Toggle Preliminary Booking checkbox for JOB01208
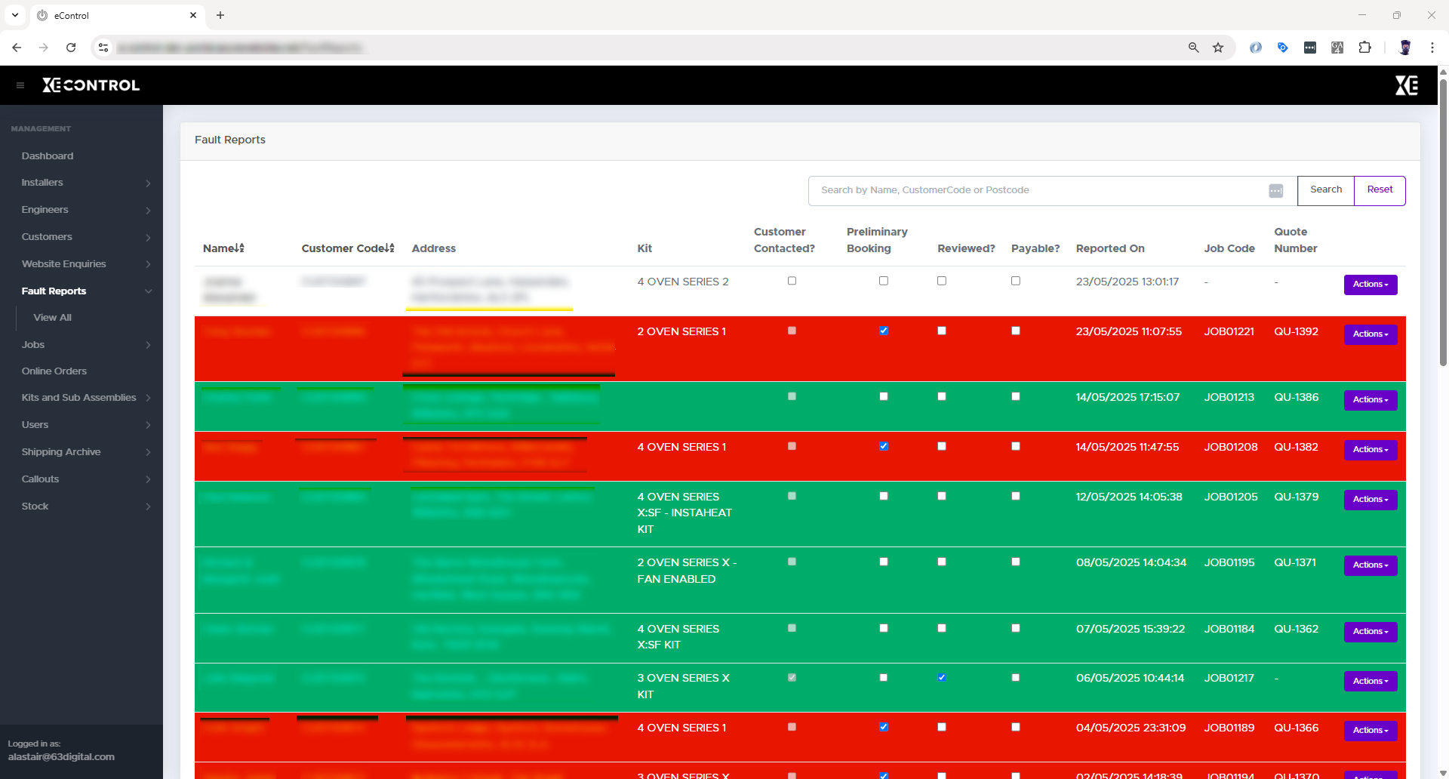The width and height of the screenshot is (1449, 779). [884, 446]
